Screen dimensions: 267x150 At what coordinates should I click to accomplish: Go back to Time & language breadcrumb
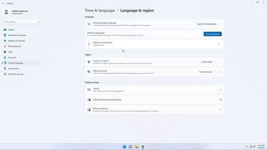tap(100, 10)
